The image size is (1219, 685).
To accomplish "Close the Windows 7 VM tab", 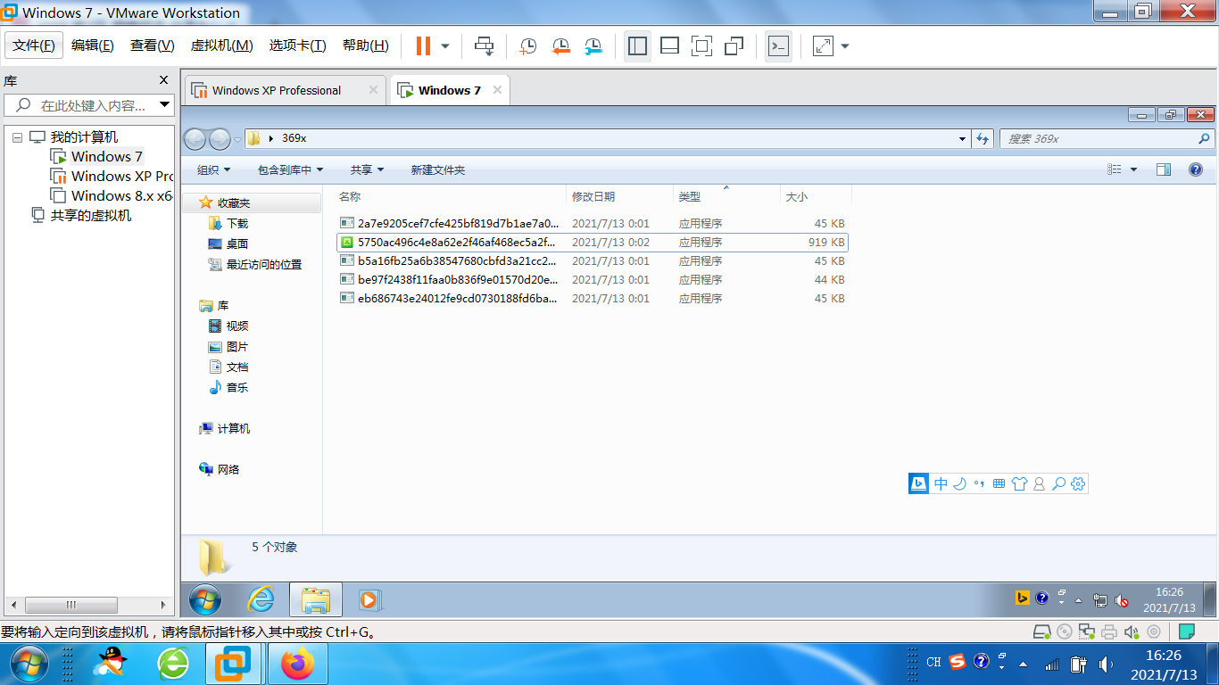I will pyautogui.click(x=497, y=90).
